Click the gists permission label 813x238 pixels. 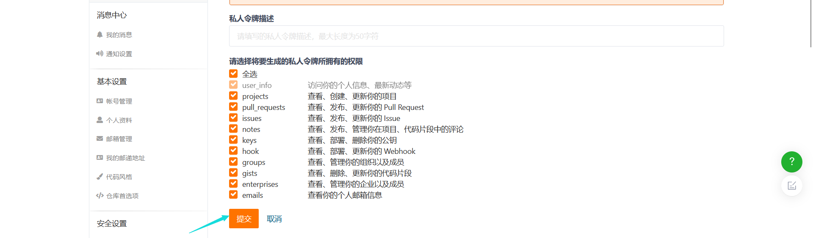[x=250, y=173]
